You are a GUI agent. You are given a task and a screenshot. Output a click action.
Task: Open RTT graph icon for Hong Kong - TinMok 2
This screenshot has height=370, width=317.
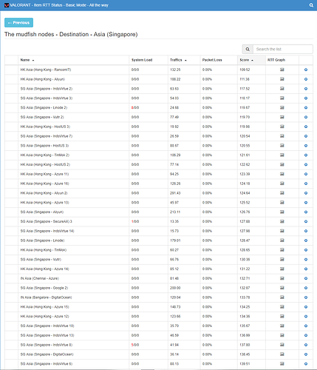(x=282, y=155)
